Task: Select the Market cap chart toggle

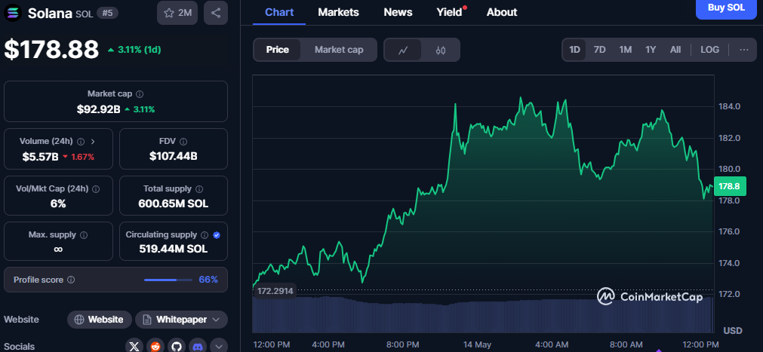Action: click(339, 50)
